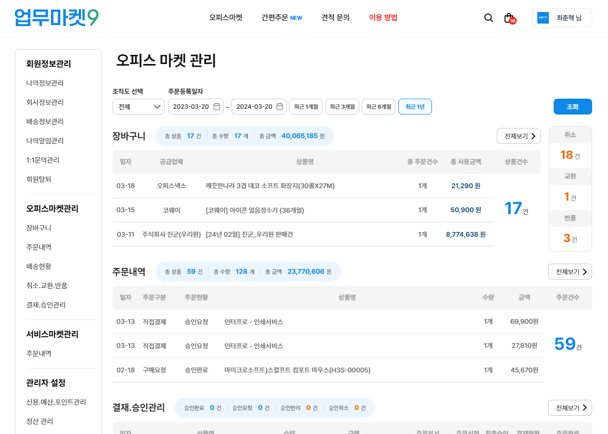Select the 최근 6개월 period filter

(379, 107)
